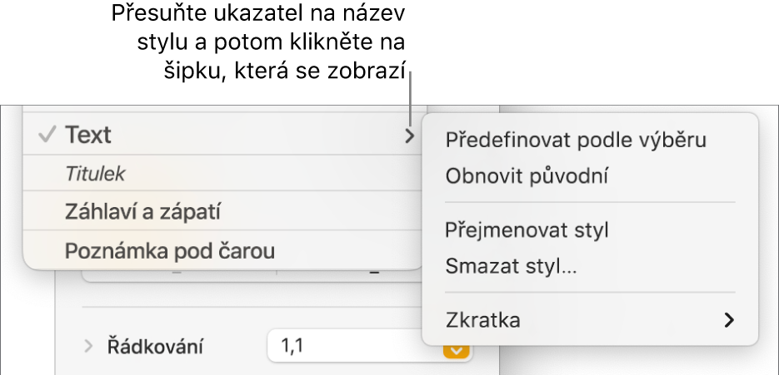Click the checkmark next to Text

coord(47,135)
